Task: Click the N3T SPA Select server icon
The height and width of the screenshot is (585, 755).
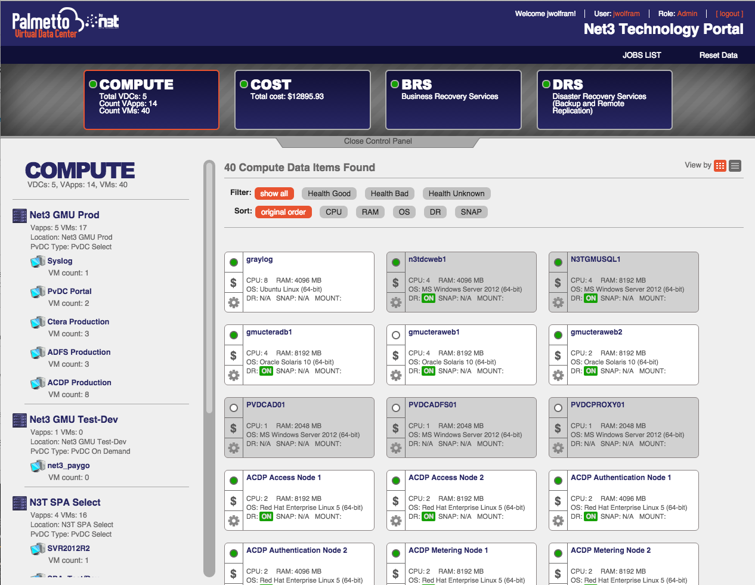Action: point(20,503)
